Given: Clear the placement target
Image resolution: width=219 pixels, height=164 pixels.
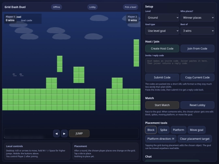Looking at the screenshot, I should [x=195, y=139].
